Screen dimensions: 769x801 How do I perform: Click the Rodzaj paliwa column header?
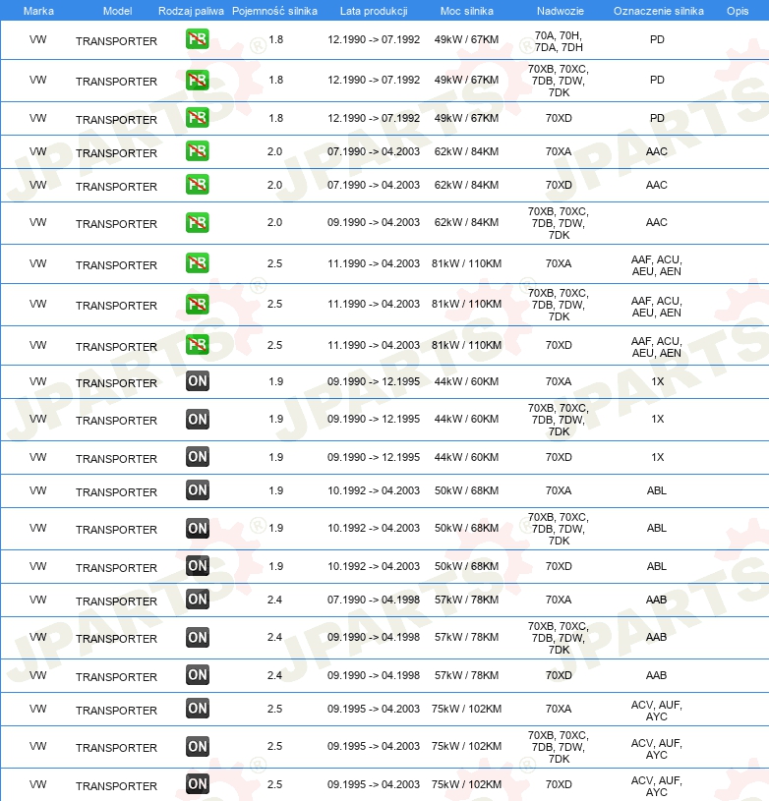click(x=191, y=11)
